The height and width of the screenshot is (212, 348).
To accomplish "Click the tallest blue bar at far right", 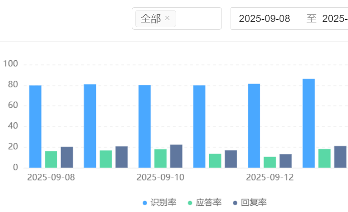I will coord(308,123).
